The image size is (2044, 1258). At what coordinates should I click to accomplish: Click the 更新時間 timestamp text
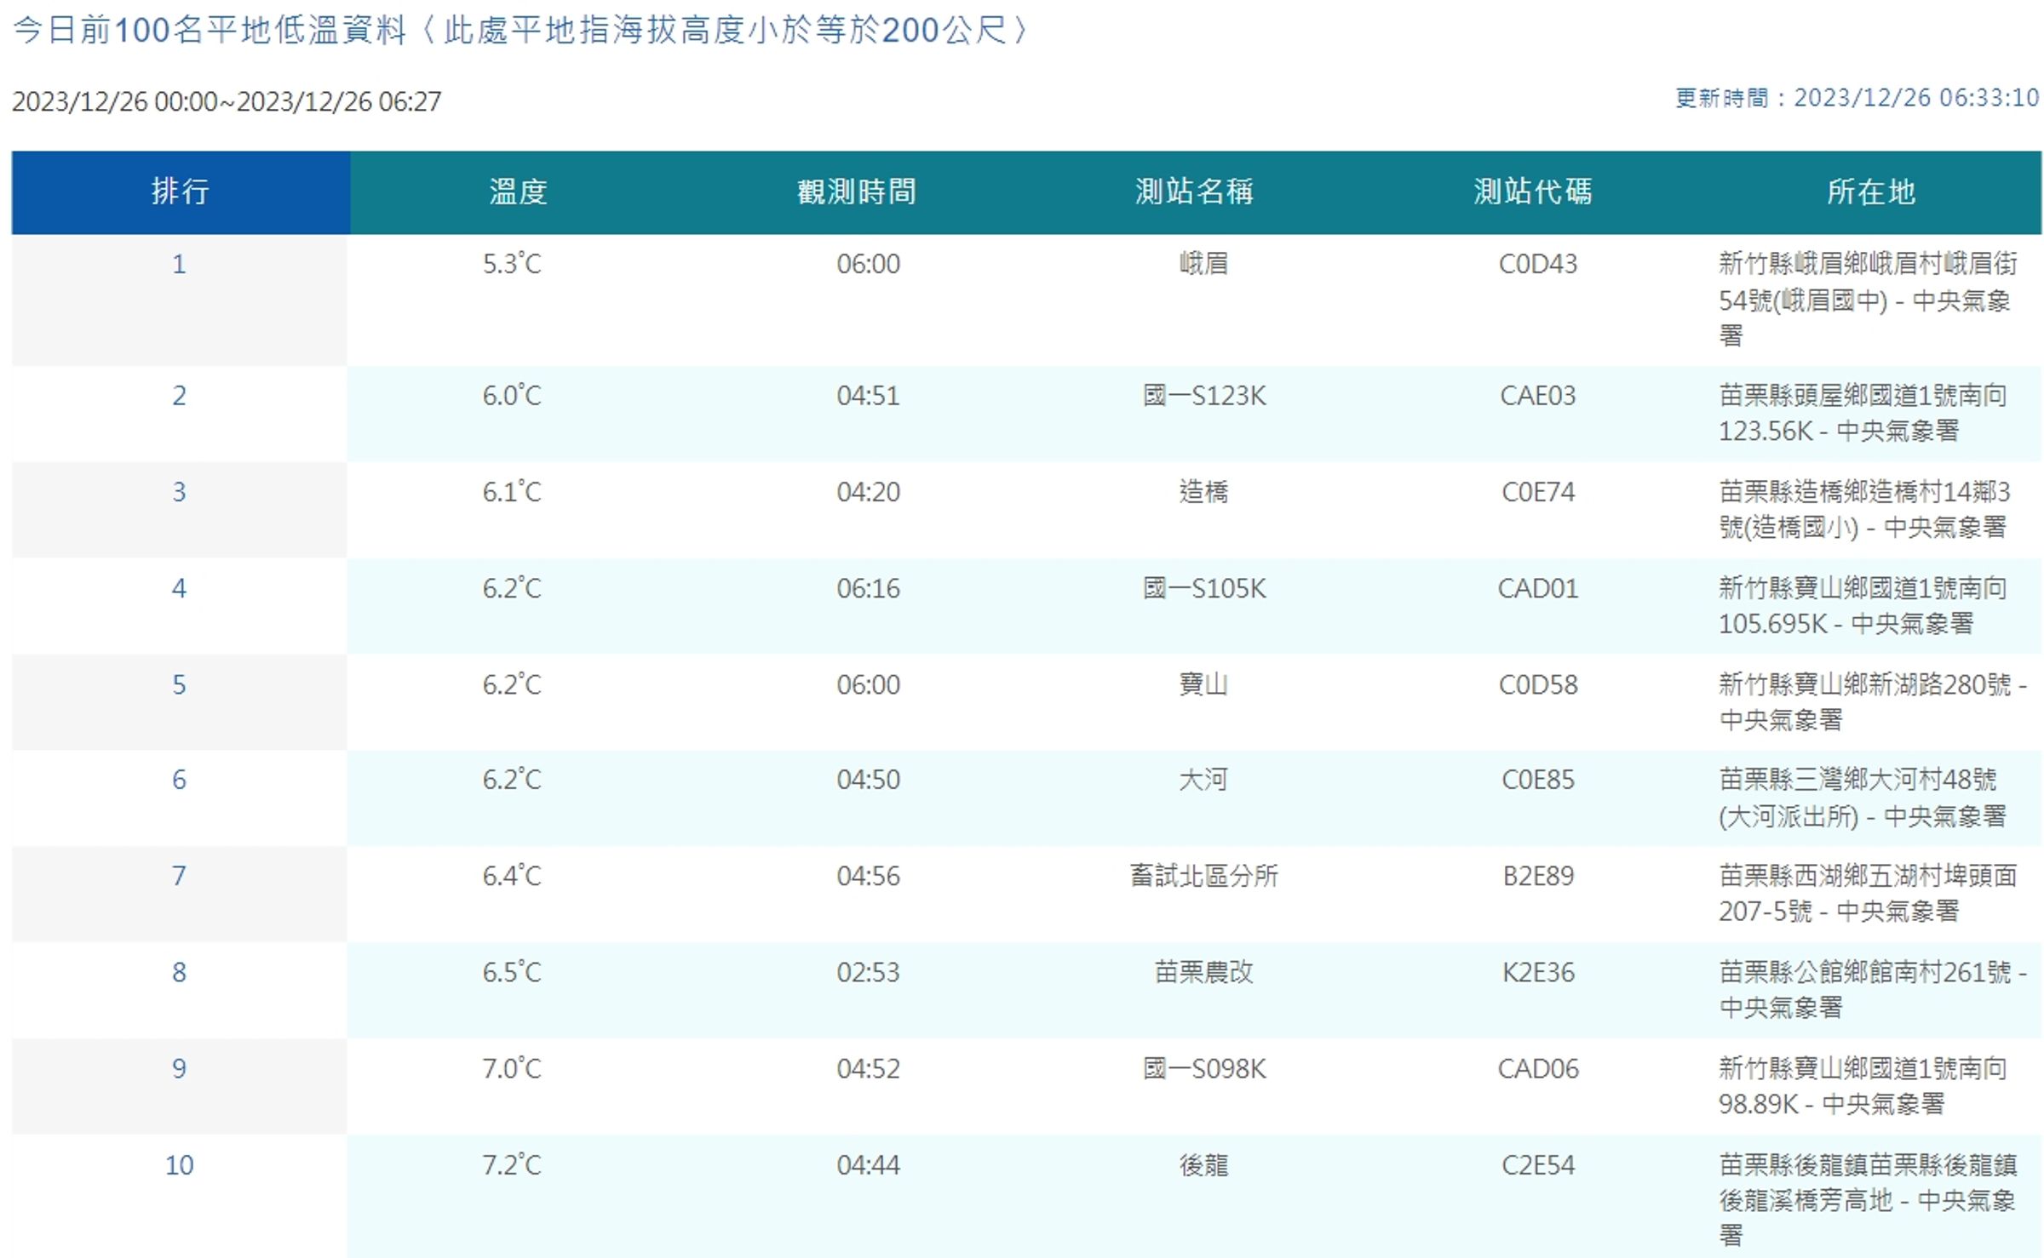tap(1857, 98)
